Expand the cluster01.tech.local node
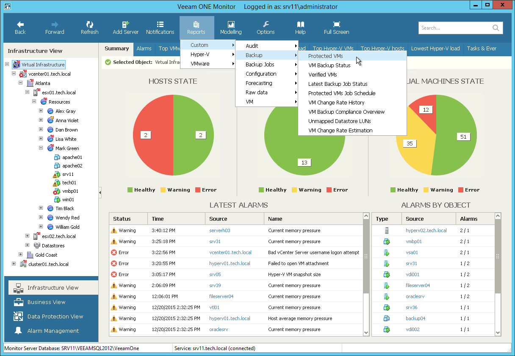515x356 pixels. [14, 264]
